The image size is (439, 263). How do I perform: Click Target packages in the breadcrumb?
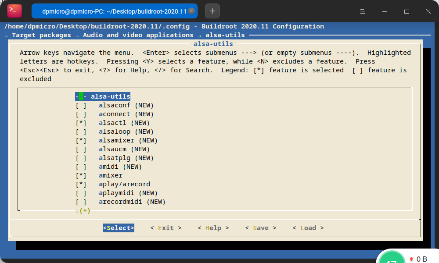click(x=41, y=35)
